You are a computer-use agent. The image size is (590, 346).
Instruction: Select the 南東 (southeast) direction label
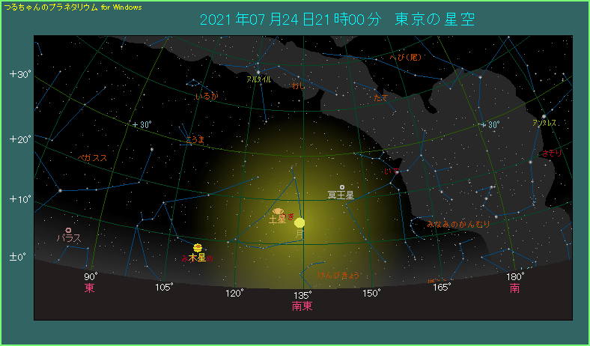tap(302, 306)
